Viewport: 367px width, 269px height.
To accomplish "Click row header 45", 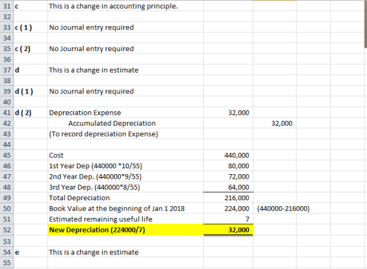I will [x=7, y=155].
